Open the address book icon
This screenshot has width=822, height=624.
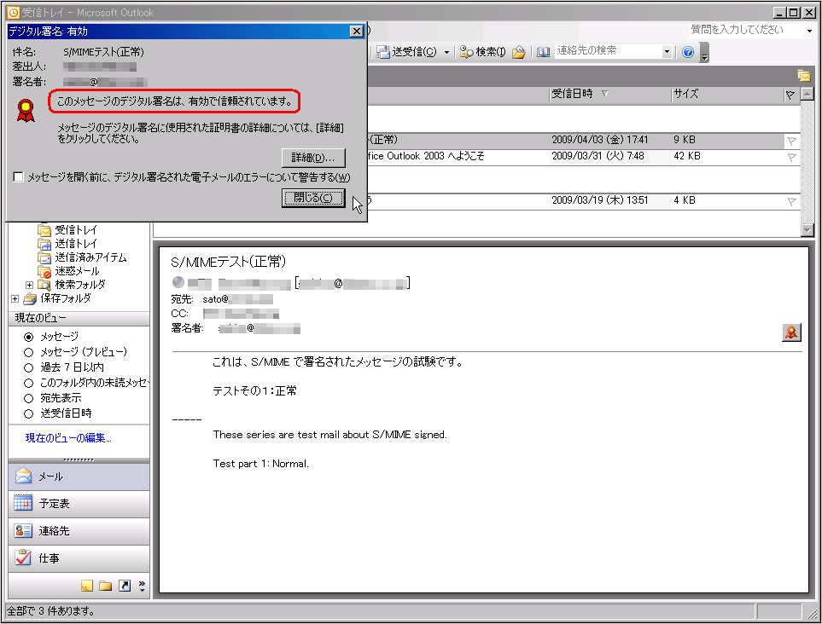point(544,52)
